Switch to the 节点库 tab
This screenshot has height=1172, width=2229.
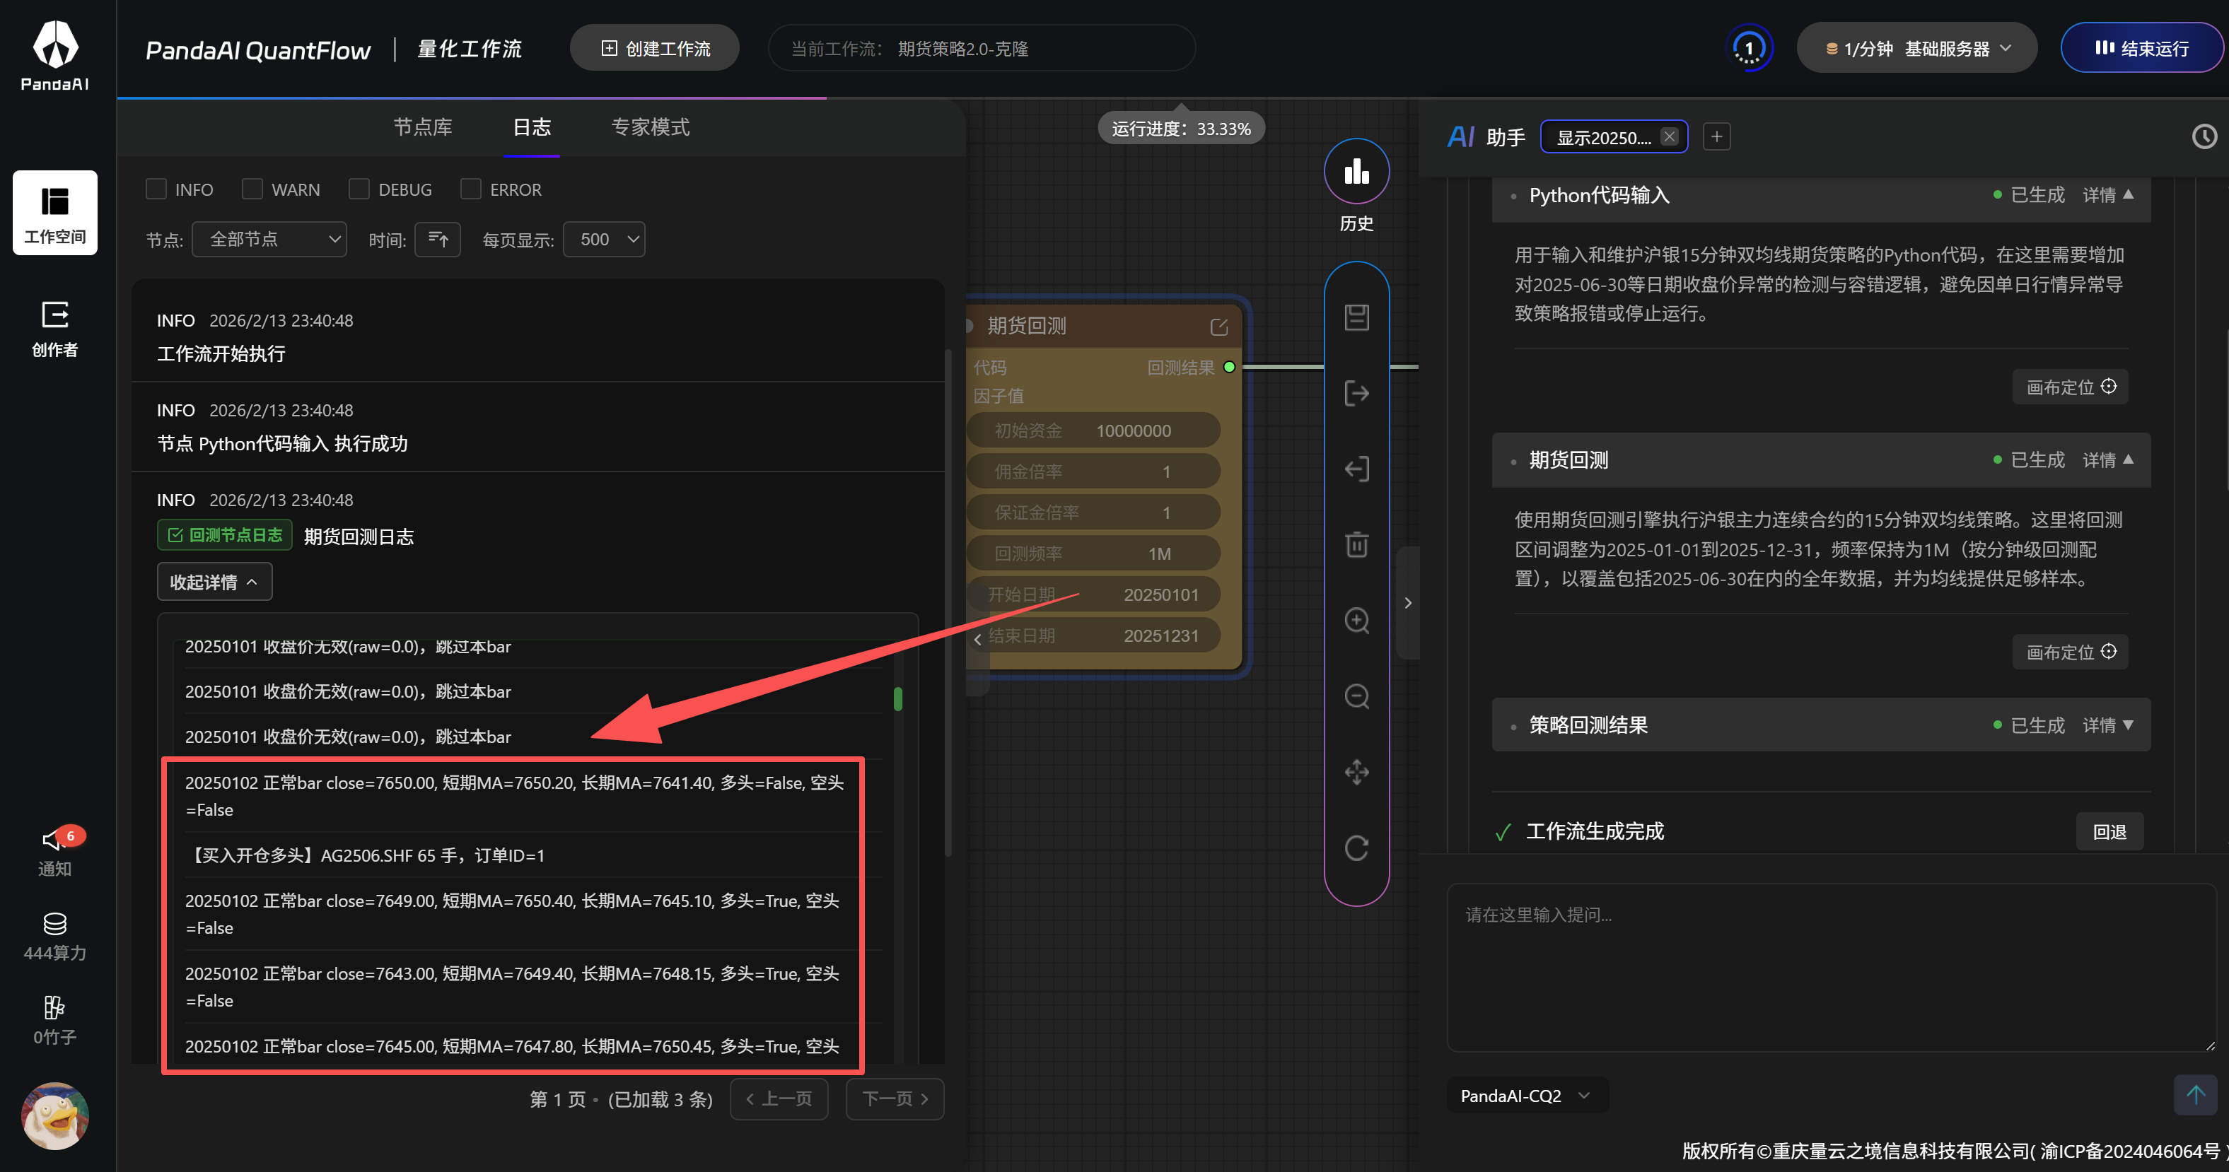(x=423, y=127)
